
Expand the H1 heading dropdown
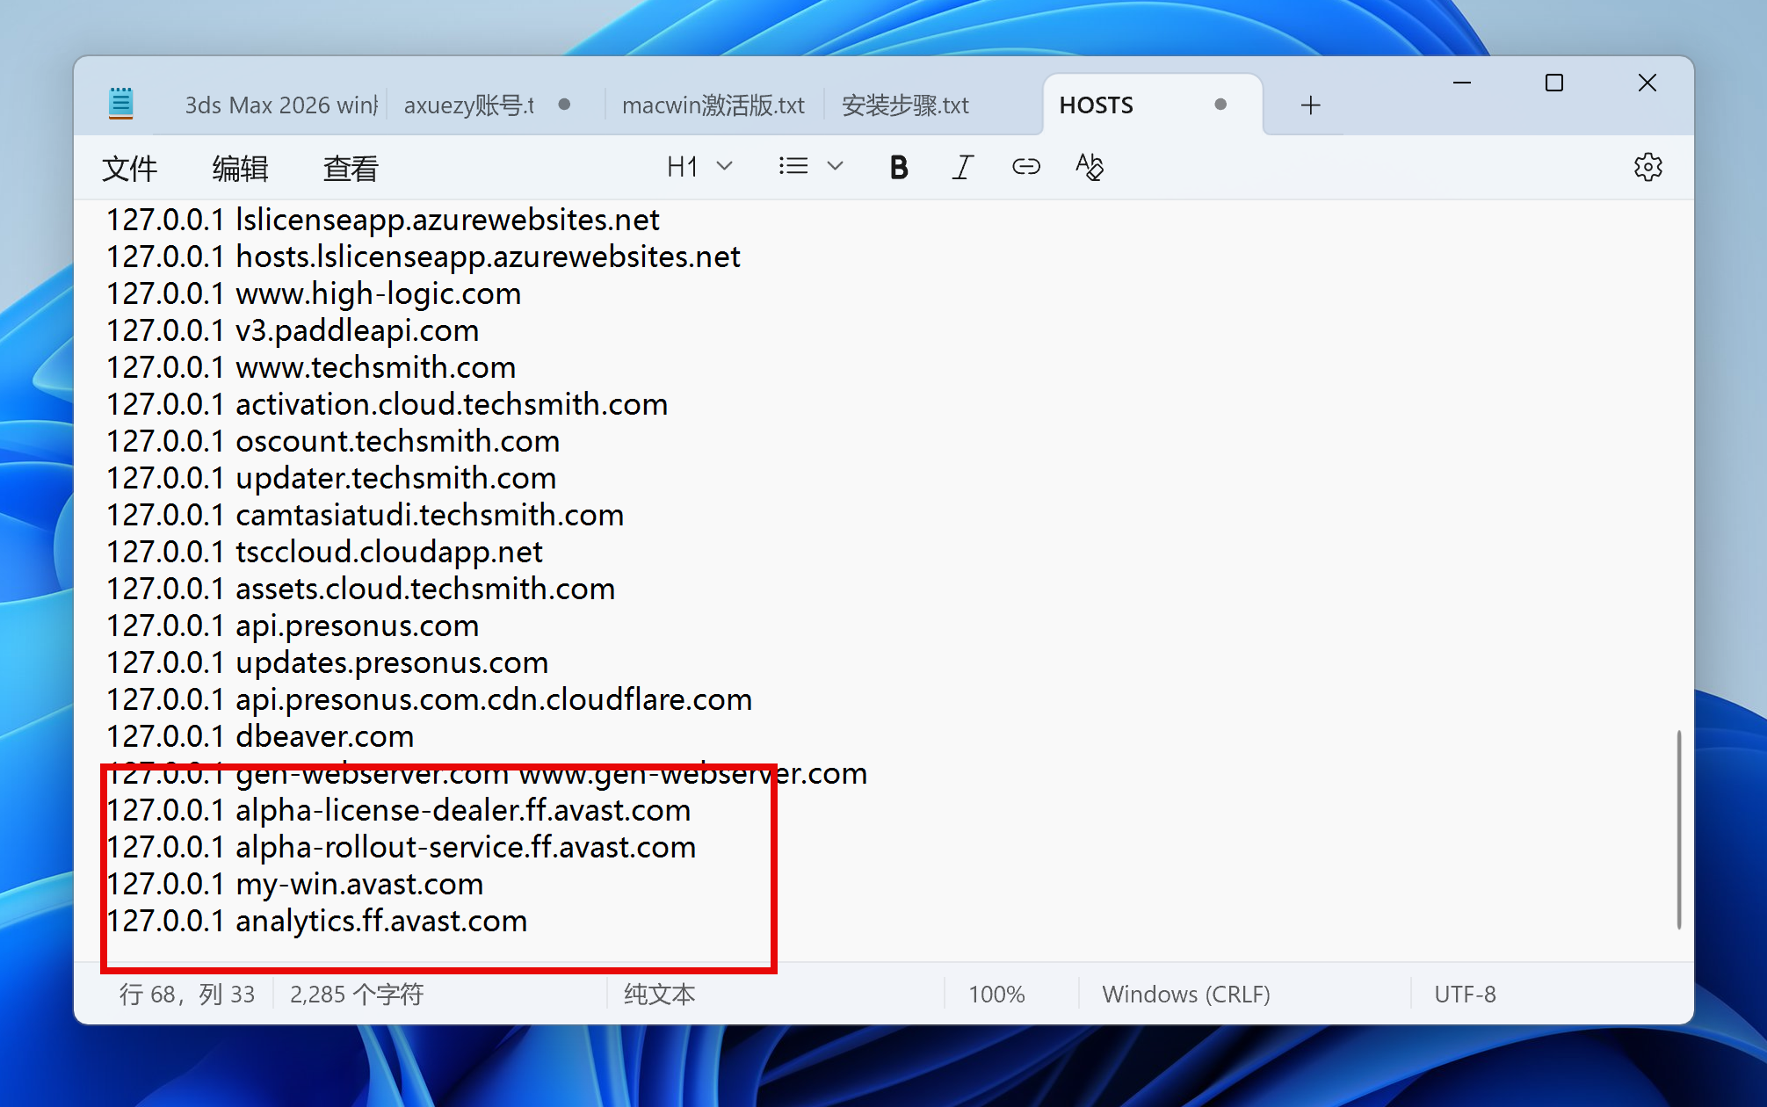699,167
